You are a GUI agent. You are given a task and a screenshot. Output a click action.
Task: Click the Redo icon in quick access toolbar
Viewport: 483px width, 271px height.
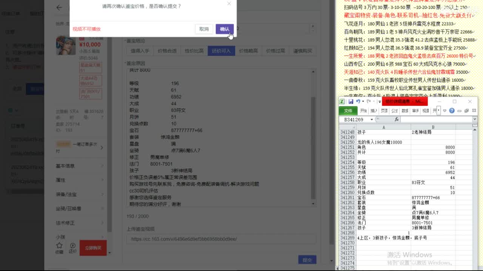coord(369,102)
